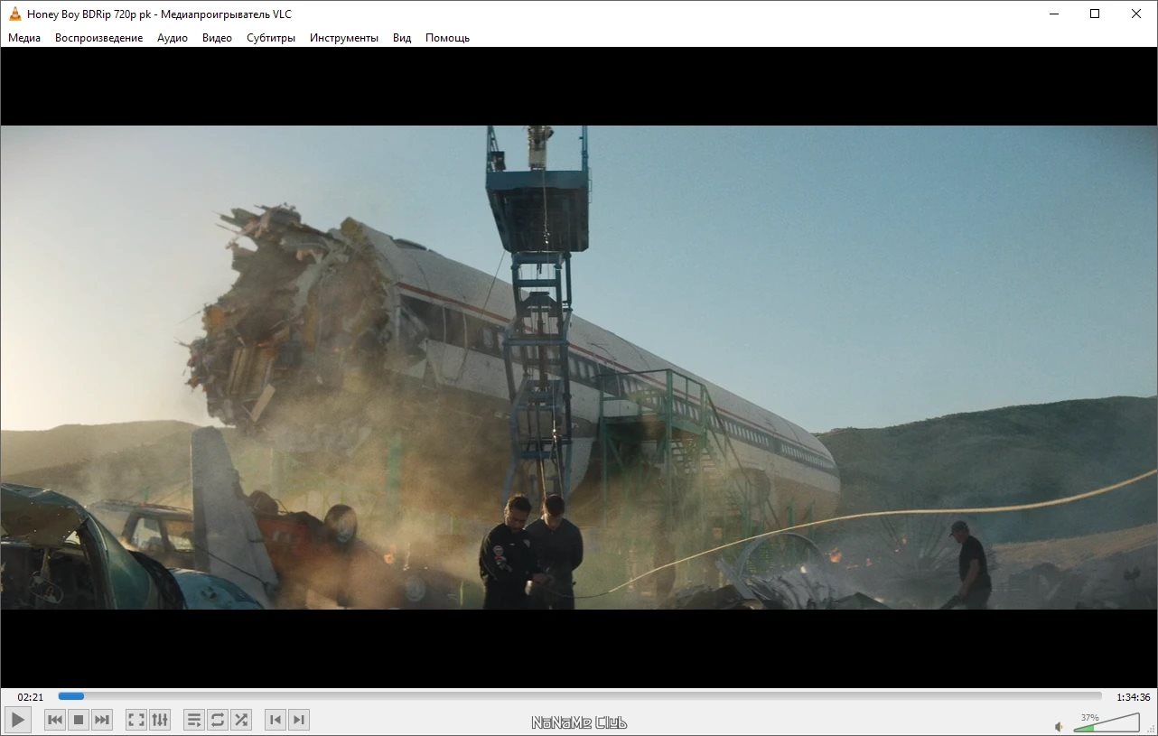
Task: Skip to the next media item
Action: pyautogui.click(x=102, y=720)
